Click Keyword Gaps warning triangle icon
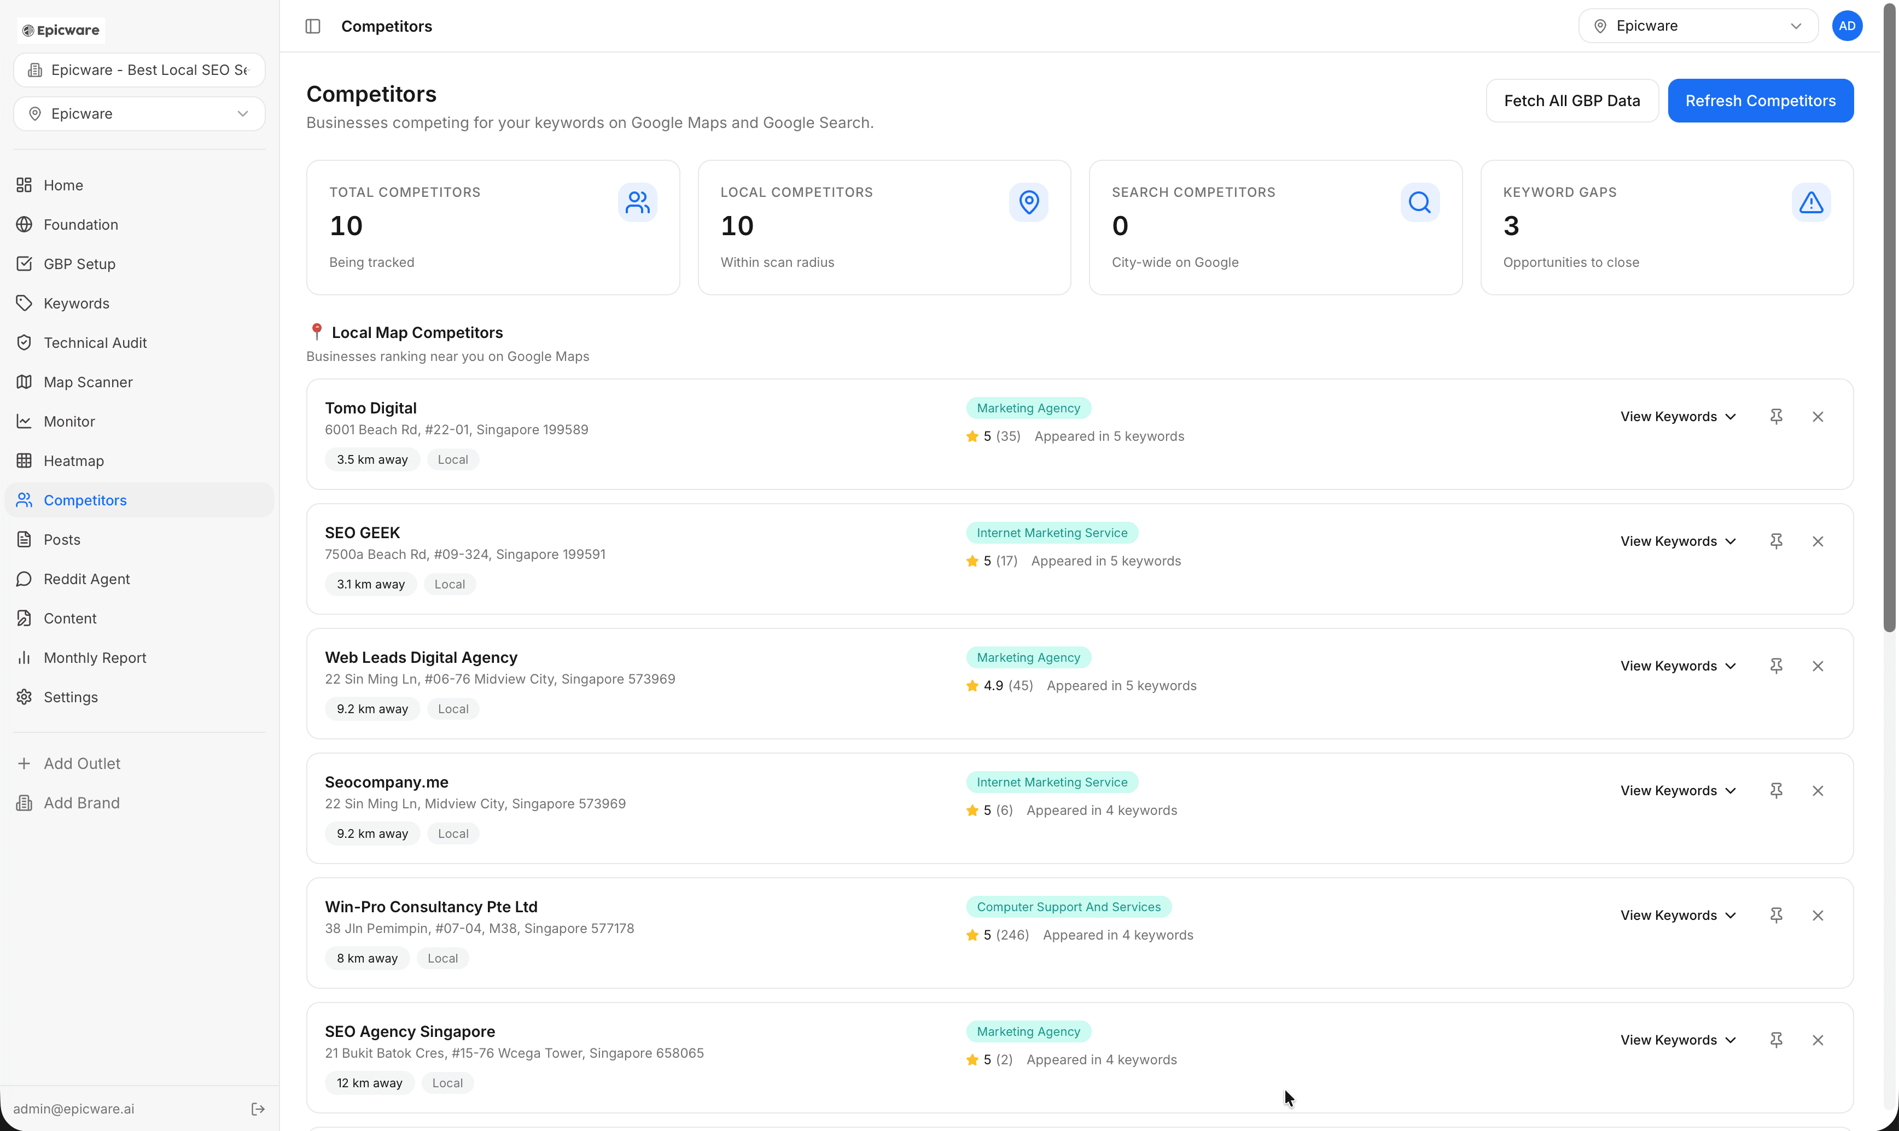The image size is (1899, 1131). (x=1810, y=202)
